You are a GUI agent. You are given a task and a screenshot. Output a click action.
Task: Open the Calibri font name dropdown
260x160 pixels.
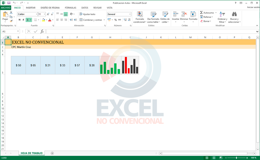pos(36,14)
